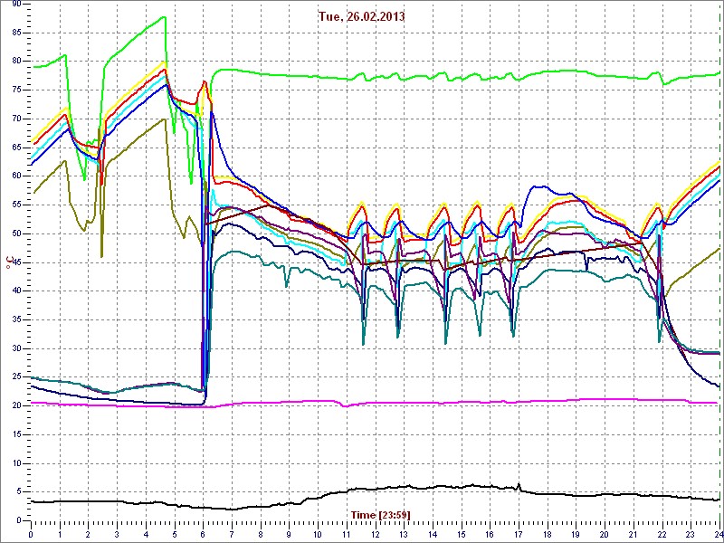The width and height of the screenshot is (724, 543).
Task: Select hour 8 on the time axis
Action: point(261,534)
